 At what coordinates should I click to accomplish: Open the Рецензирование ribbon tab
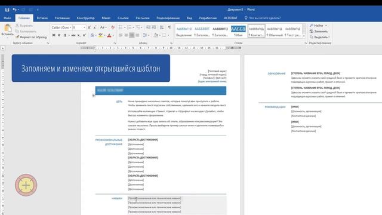click(168, 18)
